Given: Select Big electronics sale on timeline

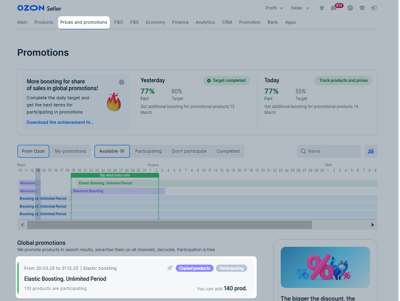Looking at the screenshot, I should [115, 175].
